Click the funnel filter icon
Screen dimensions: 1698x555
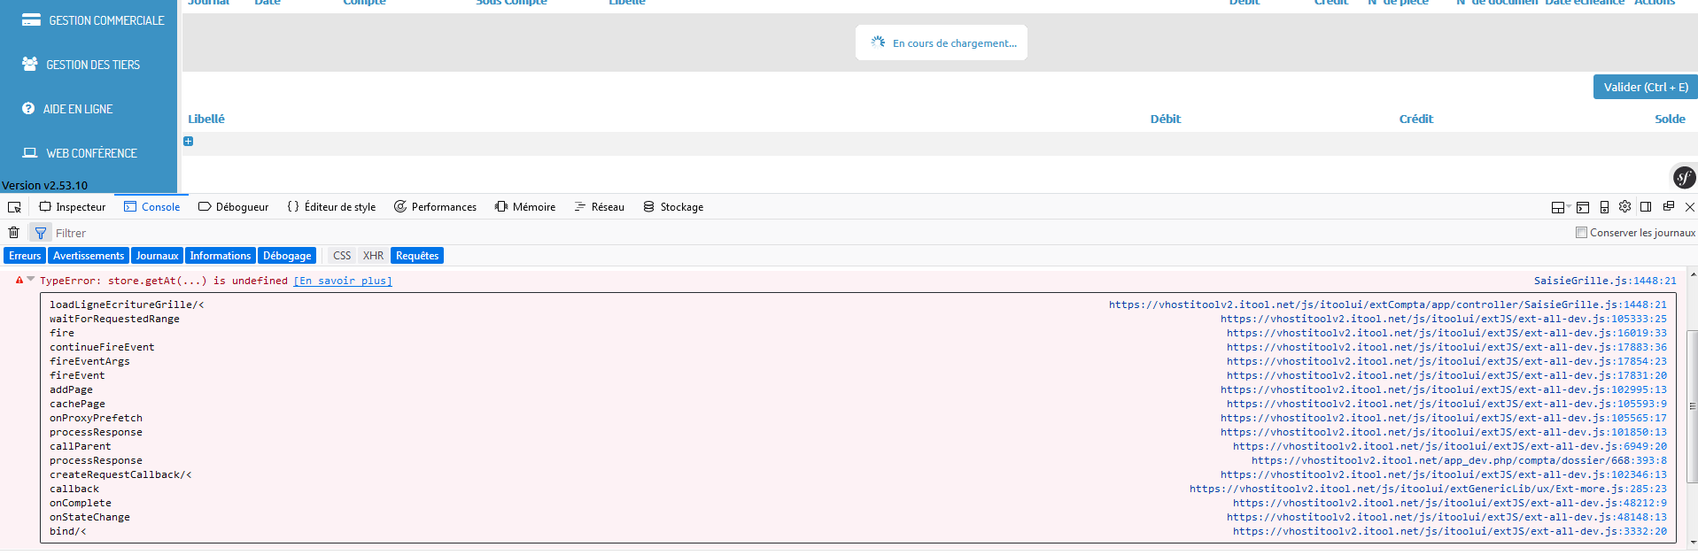coord(41,233)
